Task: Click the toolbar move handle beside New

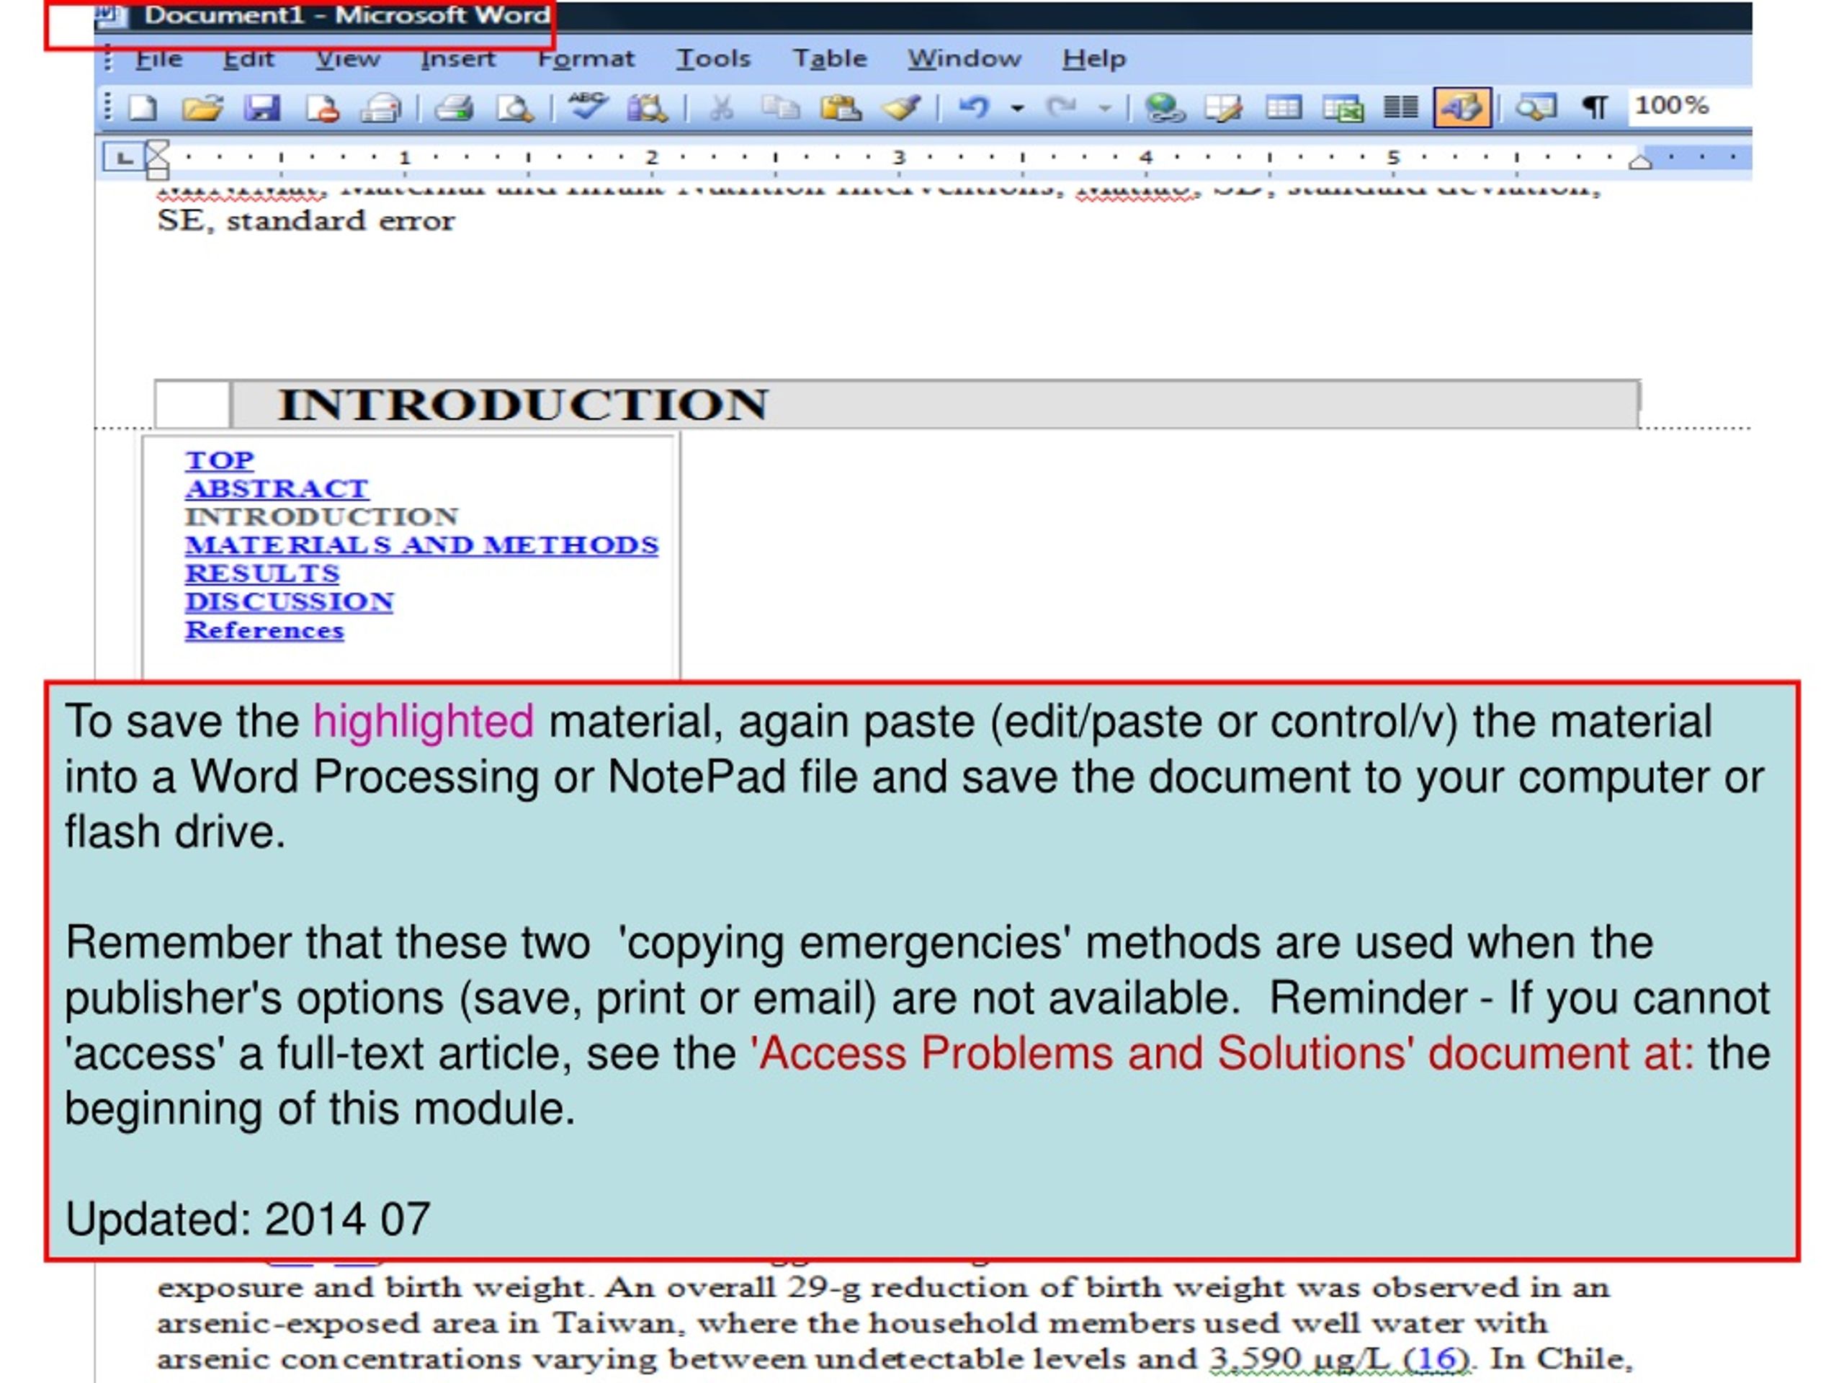Action: [108, 108]
